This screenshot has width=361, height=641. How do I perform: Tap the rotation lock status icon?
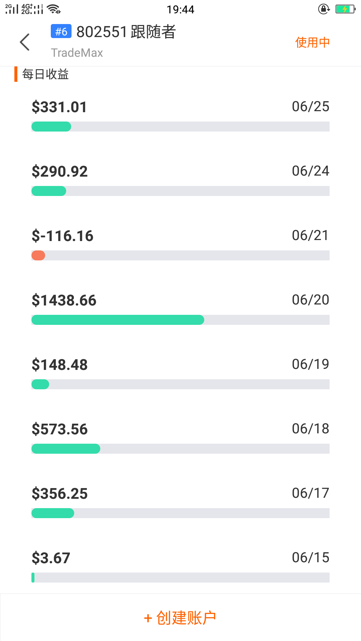pos(324,9)
